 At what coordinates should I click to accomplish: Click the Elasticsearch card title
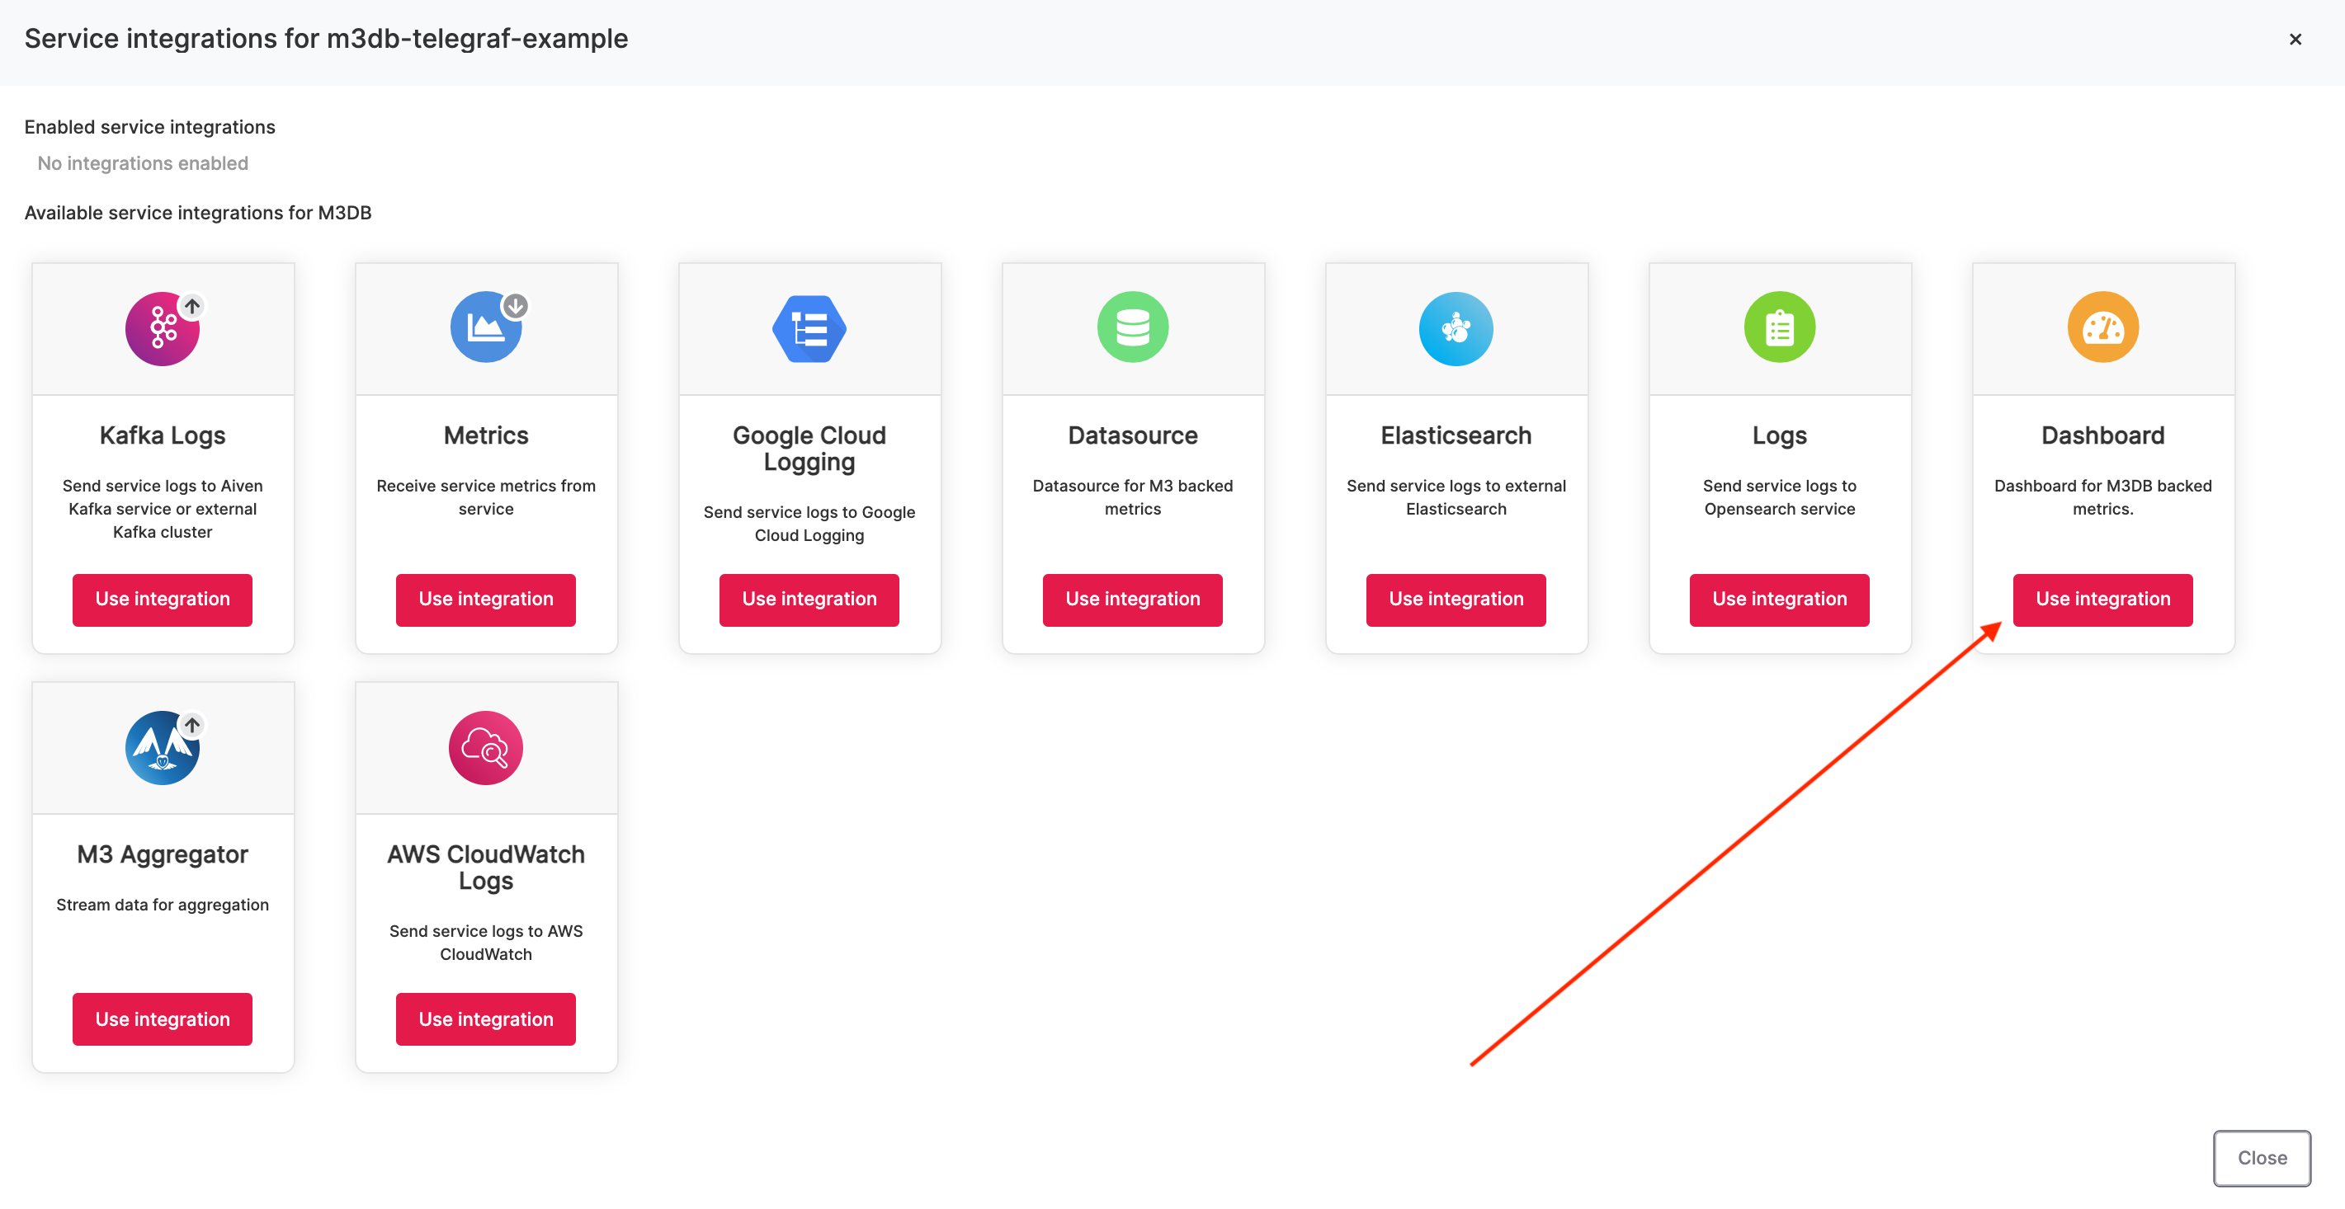tap(1456, 435)
